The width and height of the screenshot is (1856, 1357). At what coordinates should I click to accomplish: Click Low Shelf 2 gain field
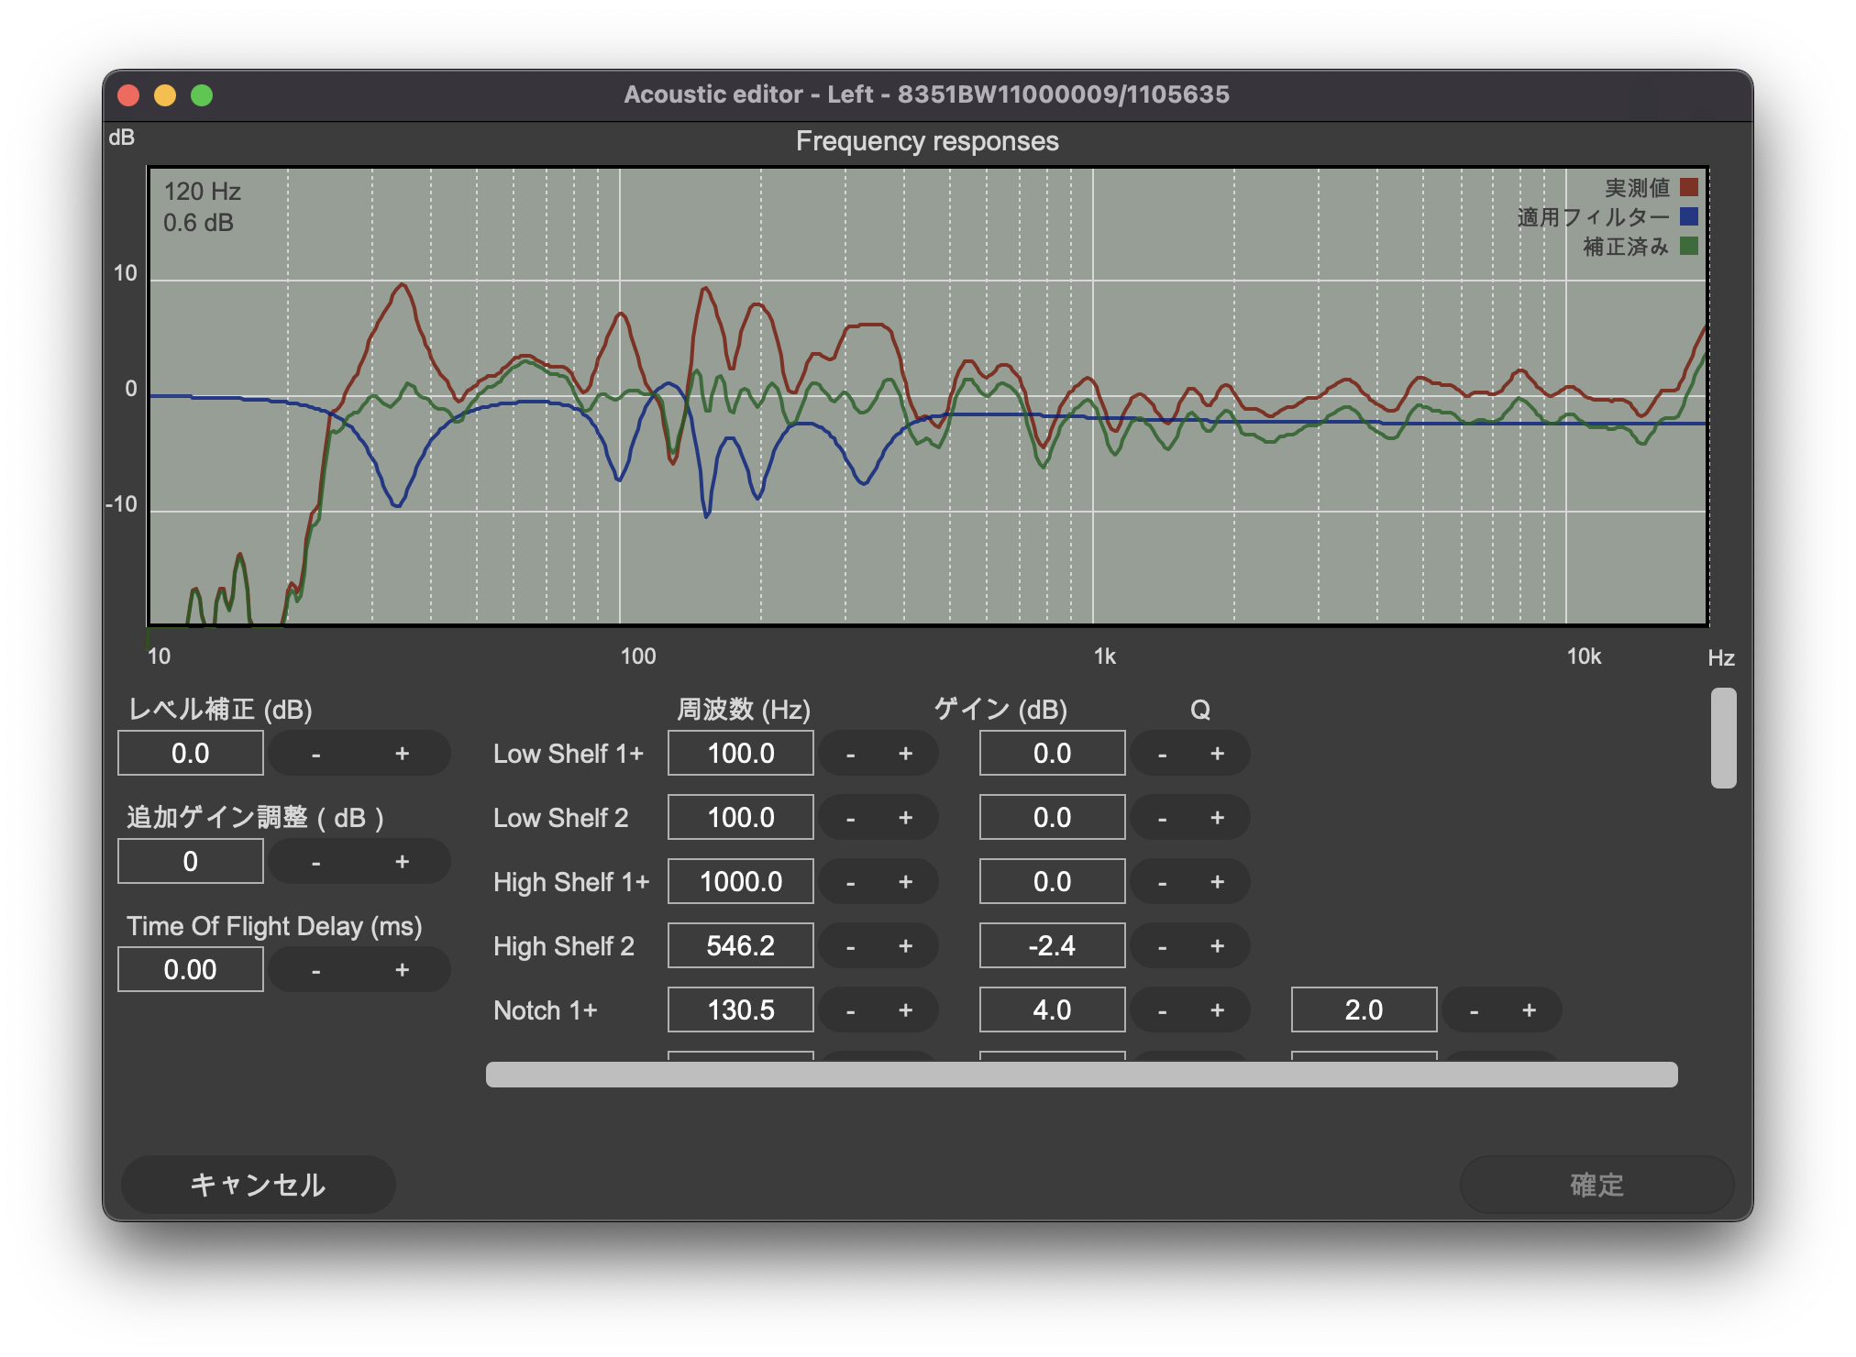pyautogui.click(x=1053, y=818)
